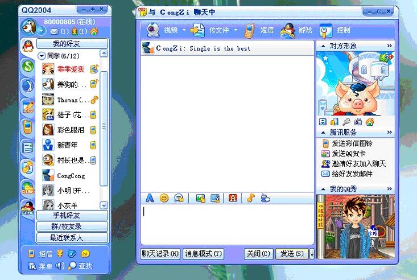Image resolution: width=417 pixels, height=280 pixels.
Task: Open the 传文件 dropdown arrow
Action: tap(236, 30)
